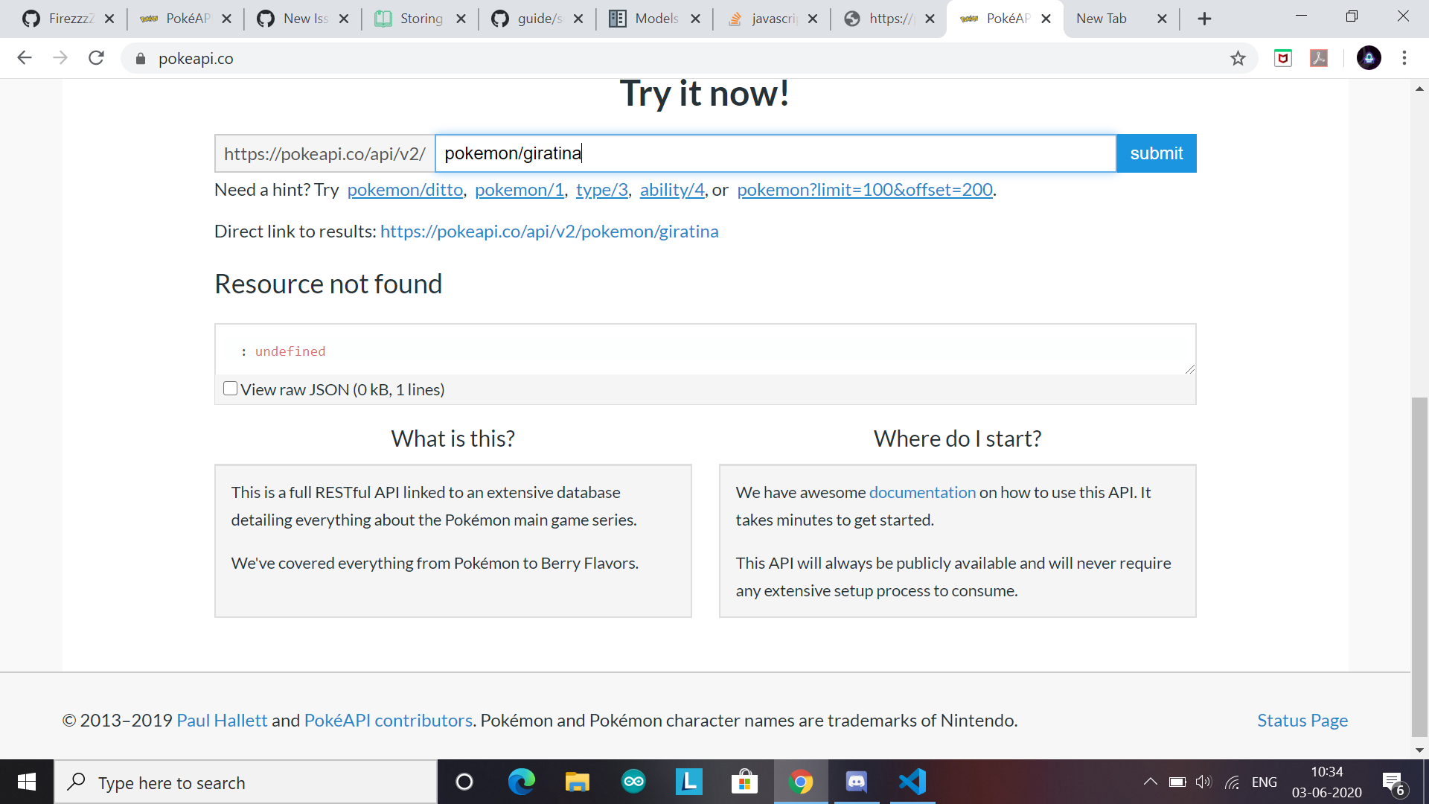
Task: Open the PDF extension icon in toolbar
Action: 1319,58
